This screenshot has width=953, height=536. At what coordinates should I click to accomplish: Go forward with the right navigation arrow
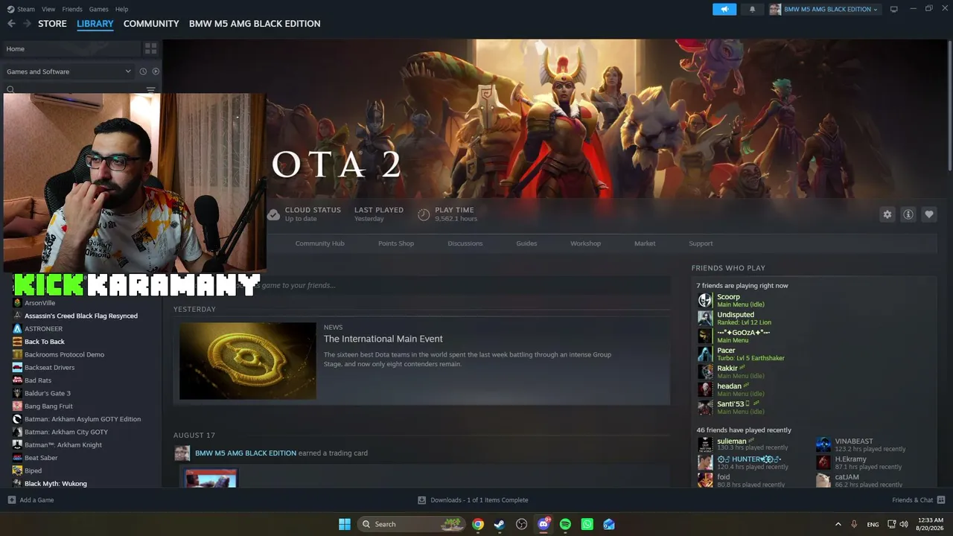[28, 24]
